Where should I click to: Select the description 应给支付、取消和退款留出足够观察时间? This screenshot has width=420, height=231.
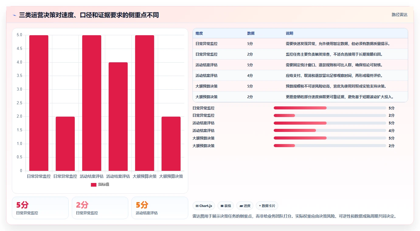(334, 76)
